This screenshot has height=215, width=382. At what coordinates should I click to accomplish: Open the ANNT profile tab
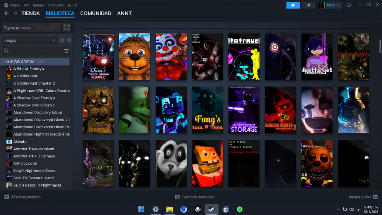[124, 14]
